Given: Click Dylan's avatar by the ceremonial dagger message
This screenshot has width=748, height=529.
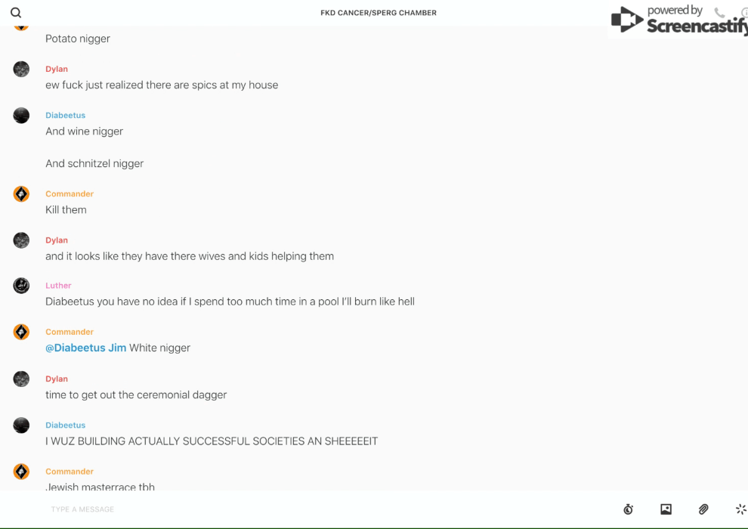Looking at the screenshot, I should pos(21,379).
